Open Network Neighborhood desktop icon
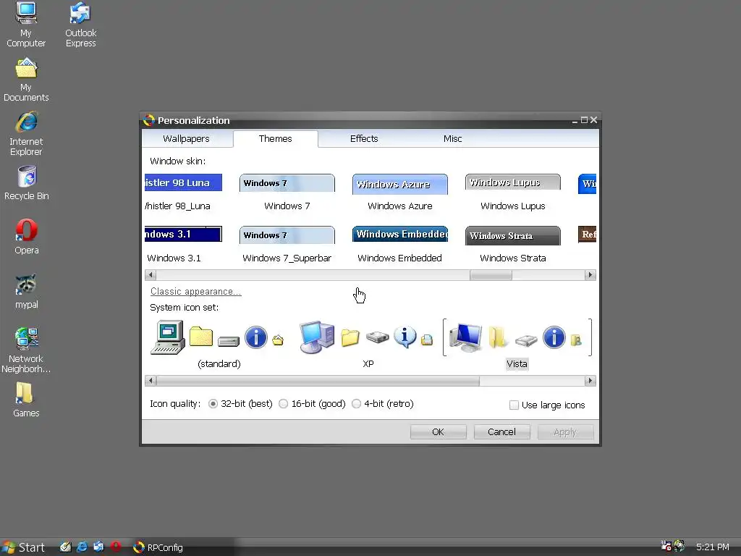The image size is (741, 556). click(x=26, y=350)
